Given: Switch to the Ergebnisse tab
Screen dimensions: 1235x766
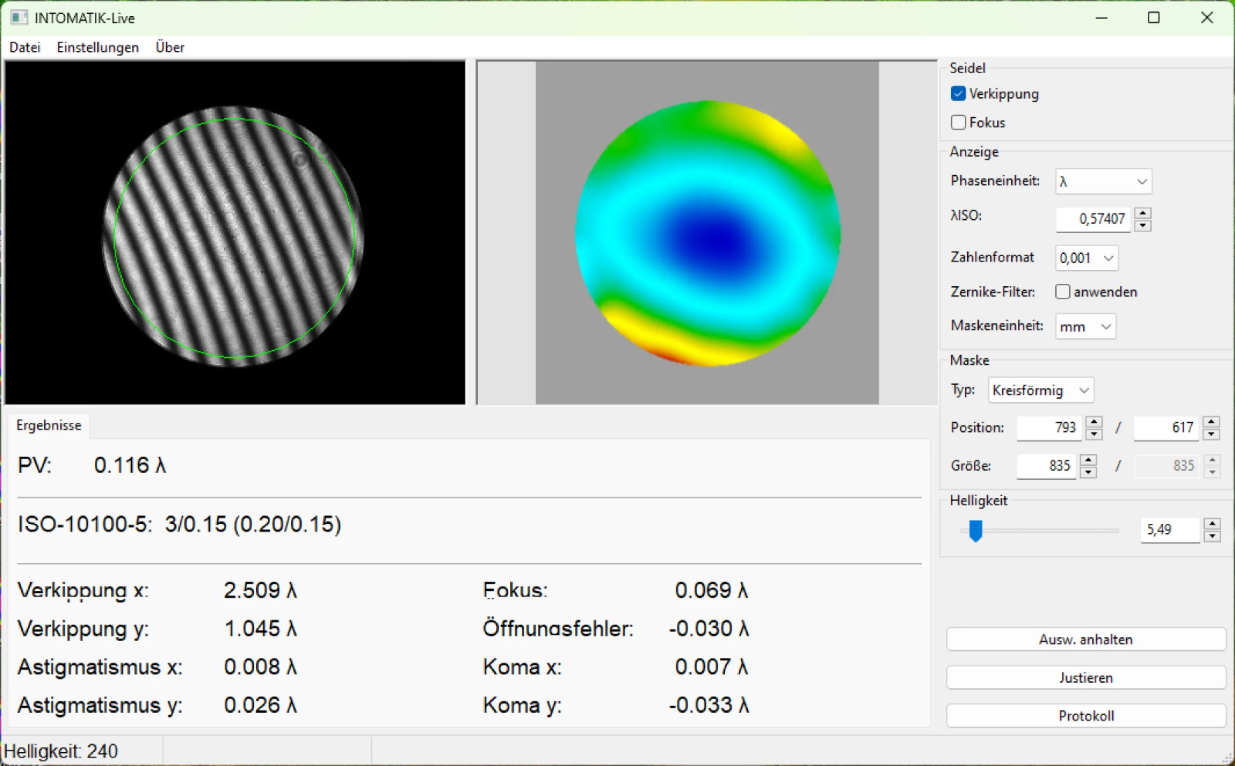Looking at the screenshot, I should [49, 425].
